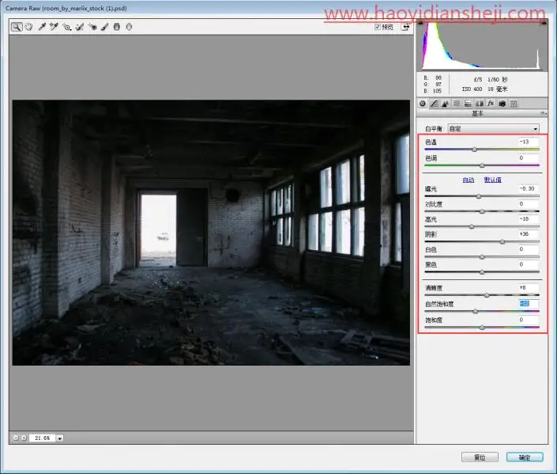Open the zoom level dropdown arrow
Screen dimensions: 557x474
point(60,438)
